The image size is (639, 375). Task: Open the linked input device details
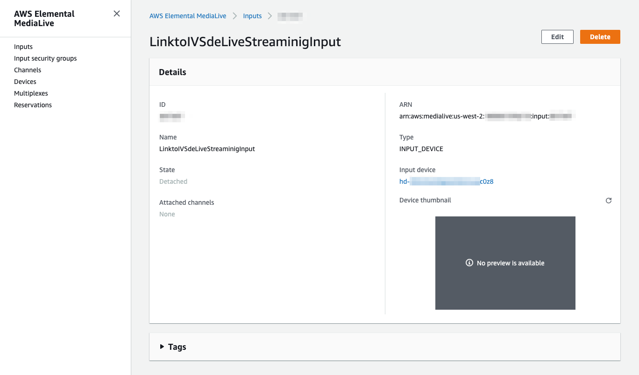point(446,181)
